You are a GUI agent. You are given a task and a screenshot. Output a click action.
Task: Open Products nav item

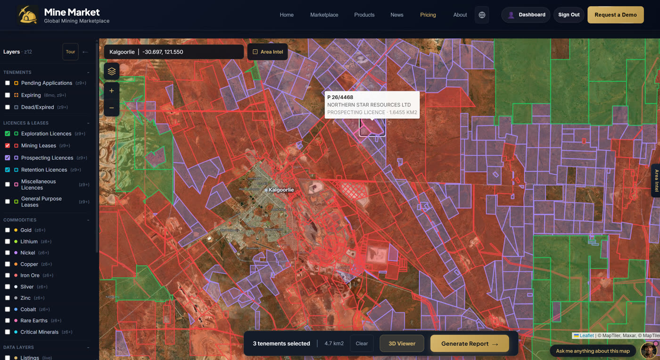point(364,15)
